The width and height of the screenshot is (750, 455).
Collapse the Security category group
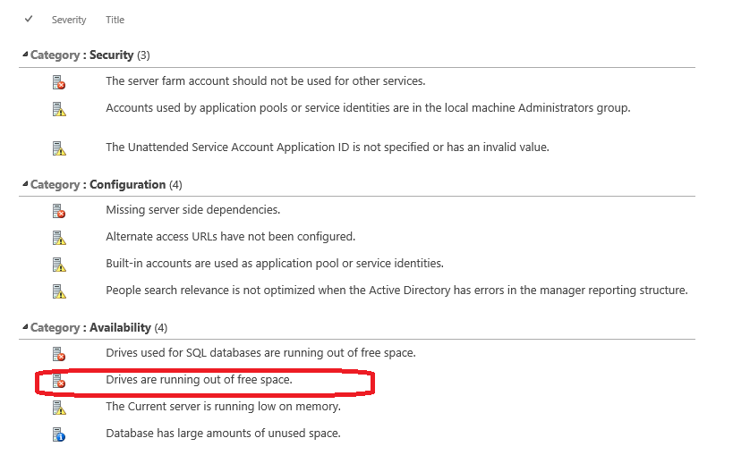(x=24, y=55)
